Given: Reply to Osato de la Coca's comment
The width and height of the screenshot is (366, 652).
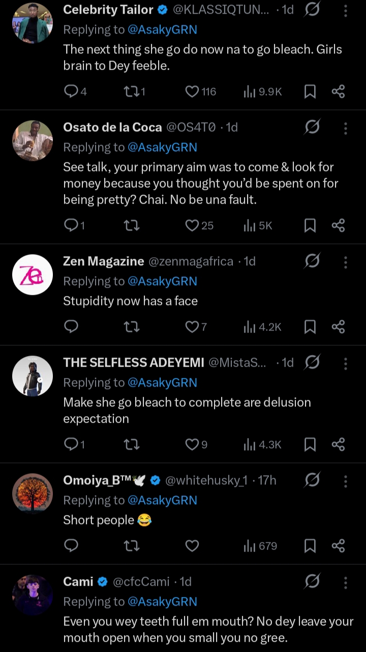Looking at the screenshot, I should click(x=71, y=226).
